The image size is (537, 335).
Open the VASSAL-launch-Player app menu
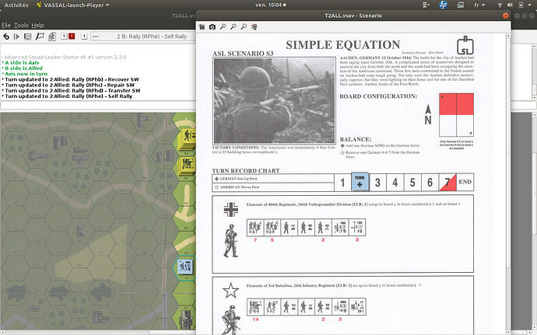click(x=72, y=5)
